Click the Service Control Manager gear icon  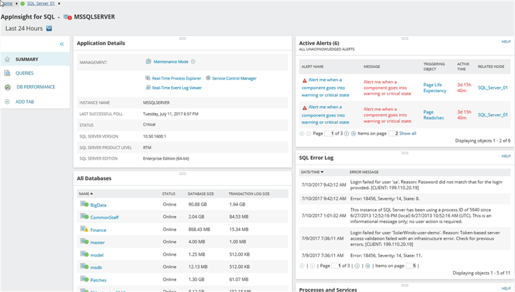coord(208,78)
